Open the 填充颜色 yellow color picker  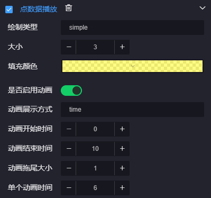132,66
